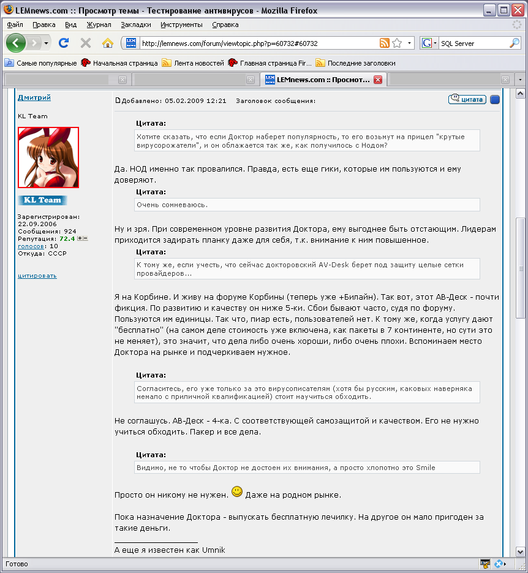This screenshot has height=573, width=528.
Task: Close the first blank tab
Action: (x=123, y=80)
